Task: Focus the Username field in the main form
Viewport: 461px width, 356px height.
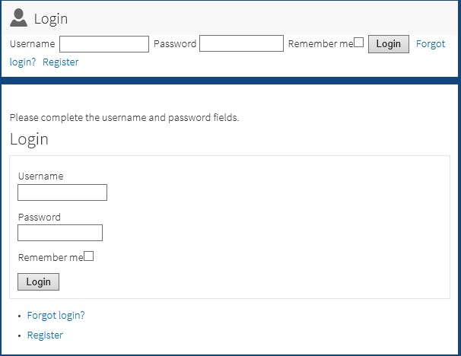Action: [x=62, y=192]
